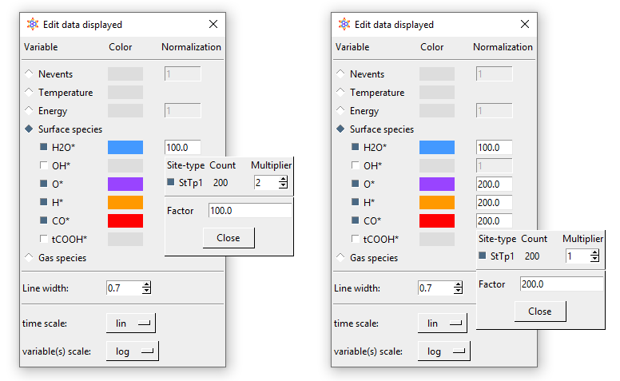Check the tCOOH* checkbox in the right dialog
Image resolution: width=620 pixels, height=381 pixels.
tap(356, 239)
